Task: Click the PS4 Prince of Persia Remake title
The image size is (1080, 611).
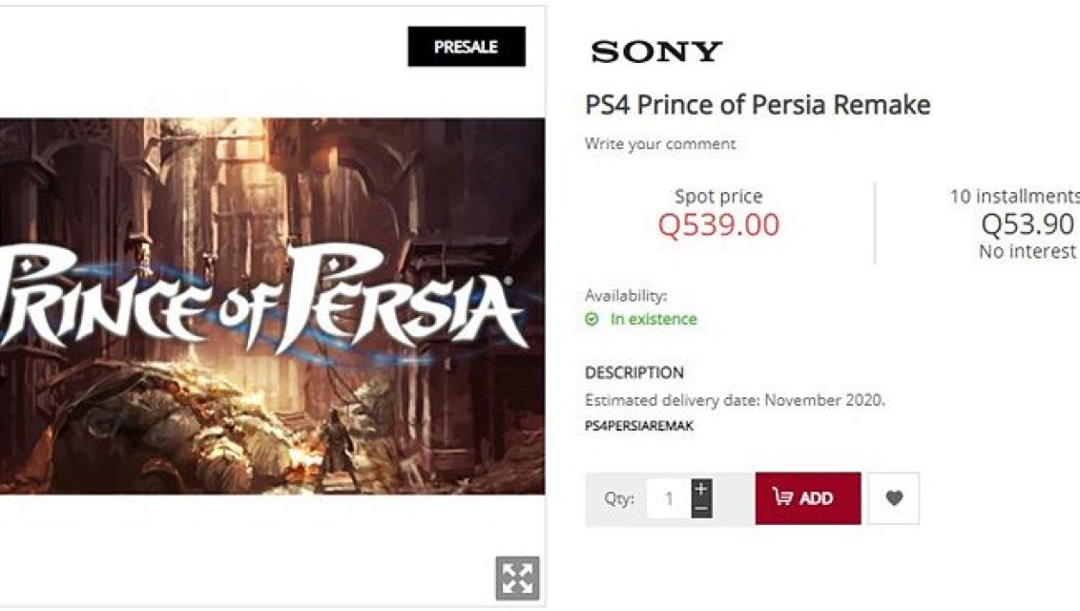Action: (758, 105)
